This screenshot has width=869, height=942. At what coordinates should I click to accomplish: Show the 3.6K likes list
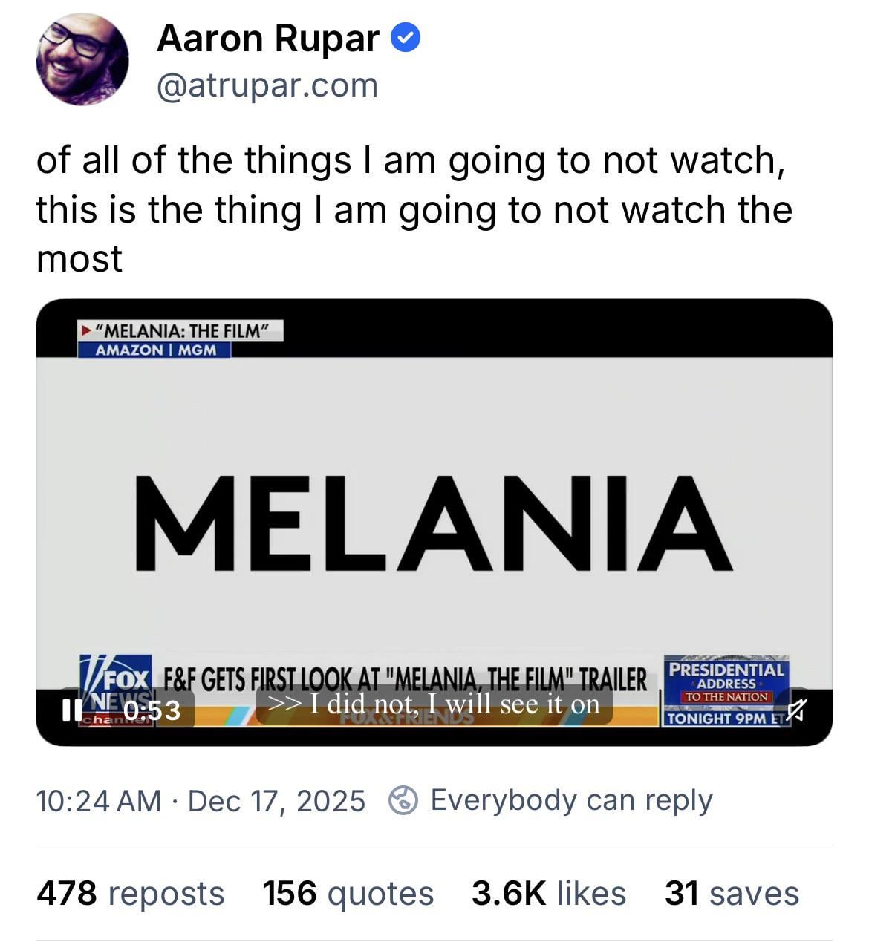[x=548, y=893]
